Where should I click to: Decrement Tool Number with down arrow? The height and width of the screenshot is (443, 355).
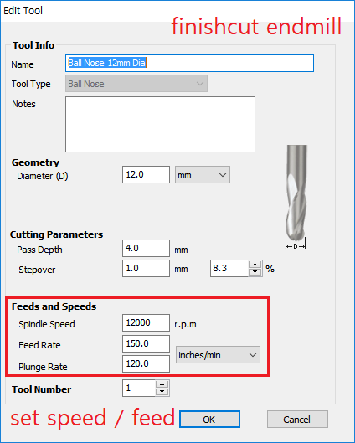point(162,392)
